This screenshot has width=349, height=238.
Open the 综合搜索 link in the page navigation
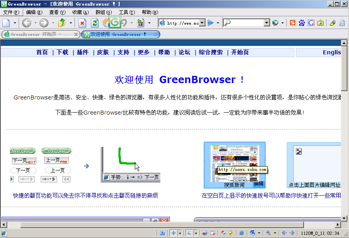pos(211,52)
